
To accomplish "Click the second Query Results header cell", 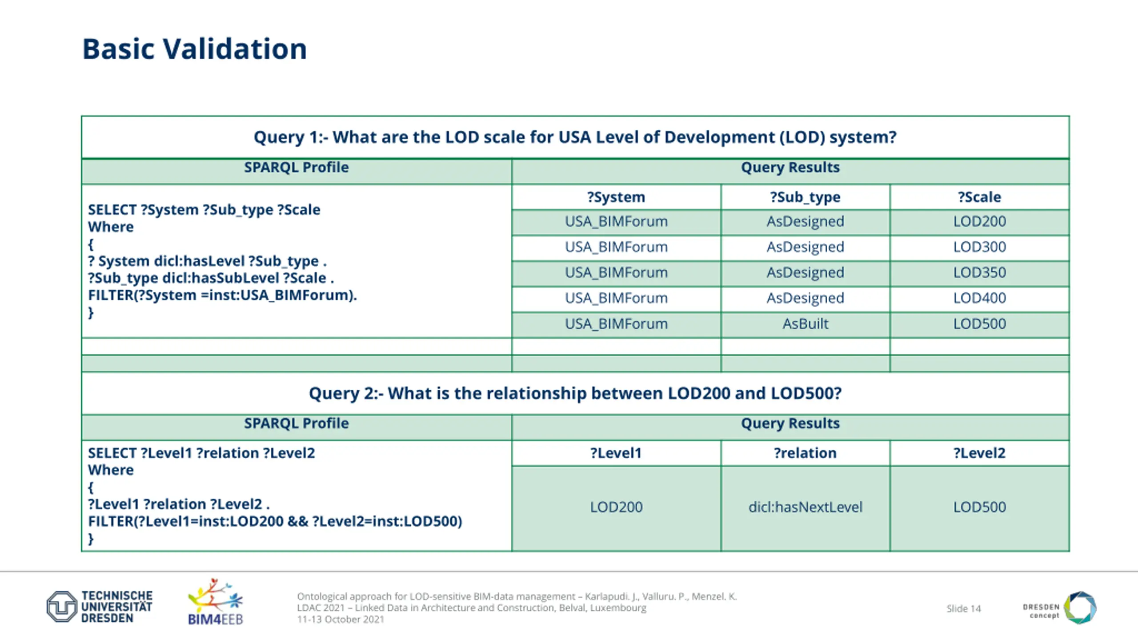I will 790,424.
